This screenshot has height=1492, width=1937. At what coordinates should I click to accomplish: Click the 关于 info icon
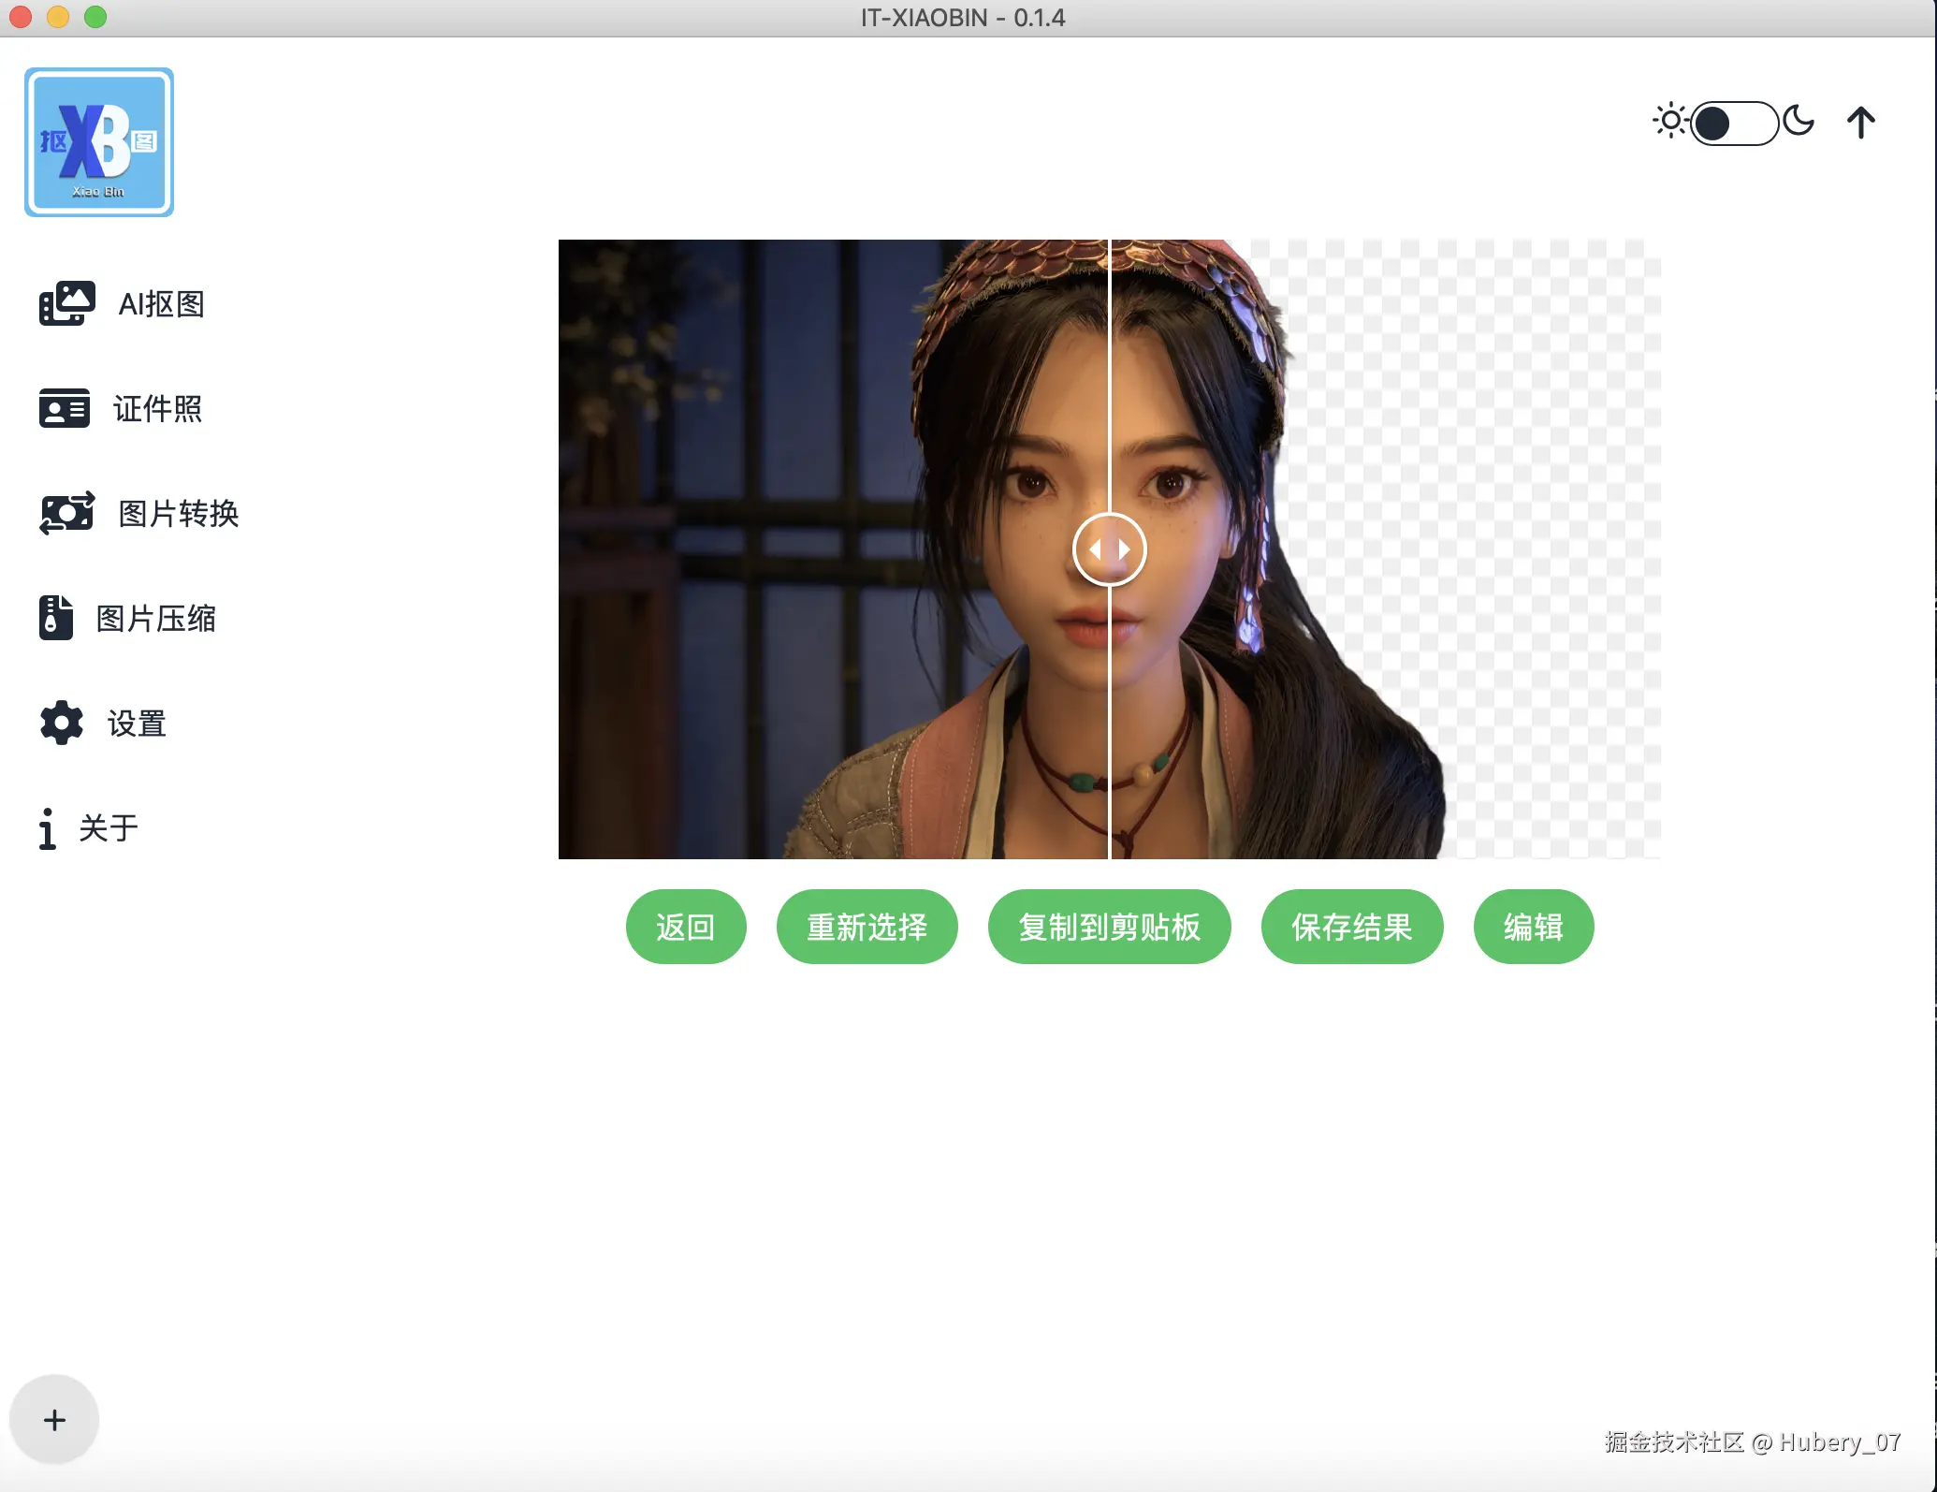pos(47,828)
